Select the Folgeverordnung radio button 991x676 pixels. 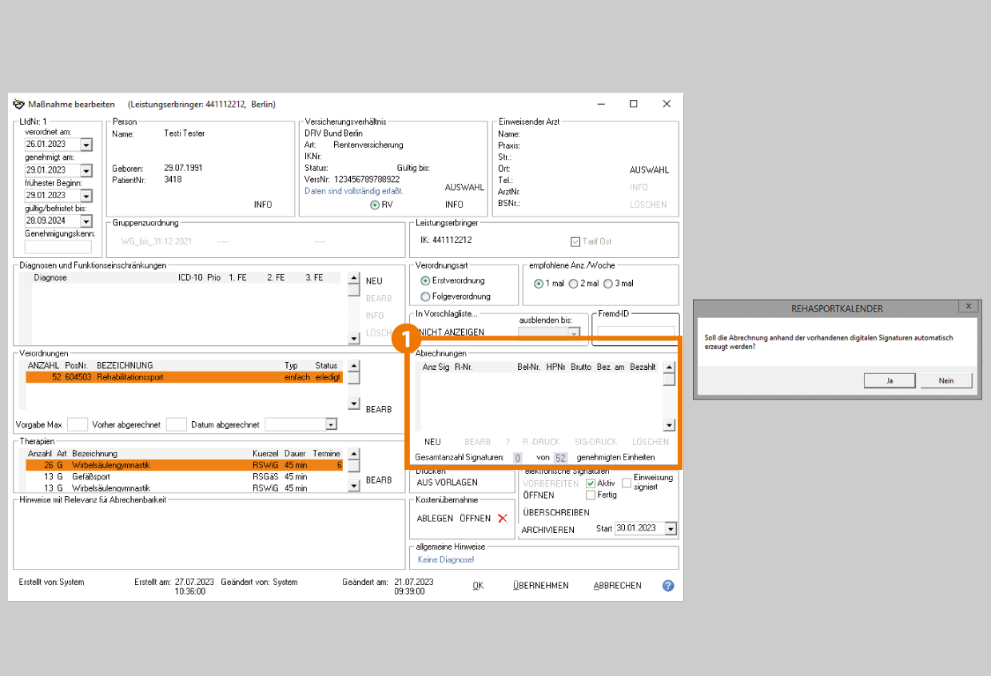[425, 296]
